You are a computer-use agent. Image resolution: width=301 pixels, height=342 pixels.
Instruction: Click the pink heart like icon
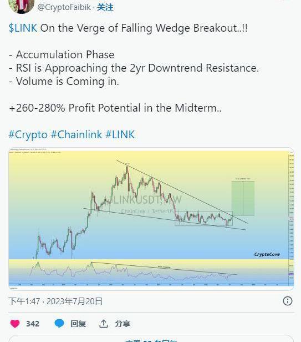point(15,324)
